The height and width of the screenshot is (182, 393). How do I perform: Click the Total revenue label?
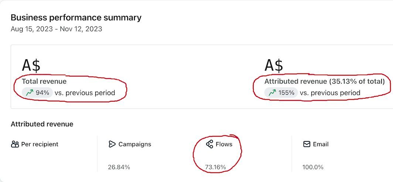pos(44,81)
